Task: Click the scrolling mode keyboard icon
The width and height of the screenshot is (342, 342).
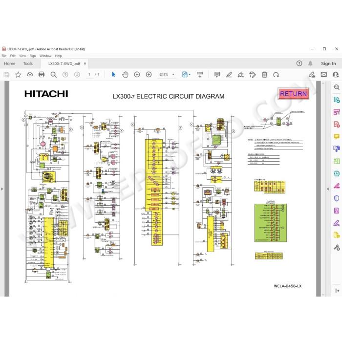Action: click(200, 75)
